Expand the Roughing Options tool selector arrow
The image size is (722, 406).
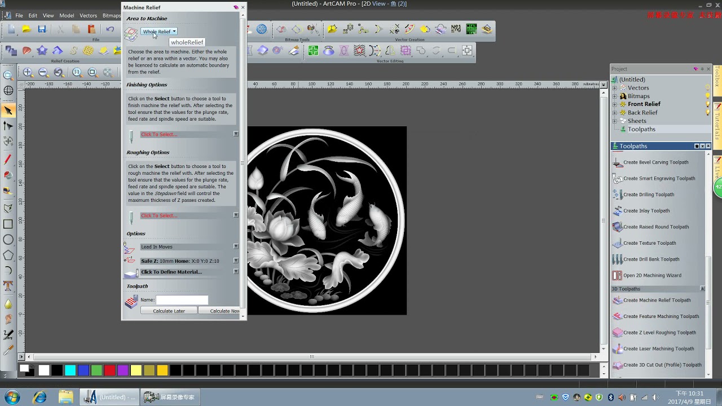[236, 215]
